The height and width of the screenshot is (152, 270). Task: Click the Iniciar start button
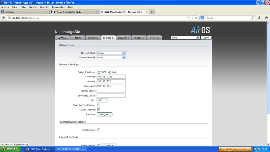point(11,149)
